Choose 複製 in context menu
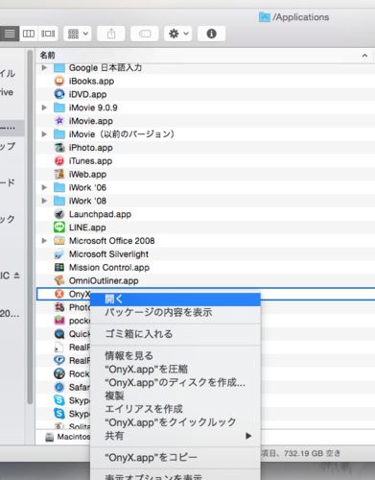The height and width of the screenshot is (480, 375). 176,396
